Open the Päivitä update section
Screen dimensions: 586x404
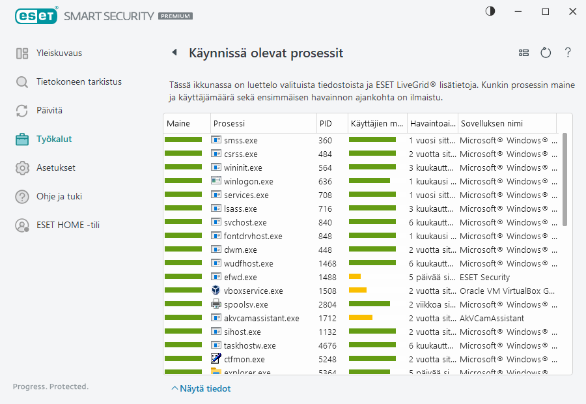[49, 111]
